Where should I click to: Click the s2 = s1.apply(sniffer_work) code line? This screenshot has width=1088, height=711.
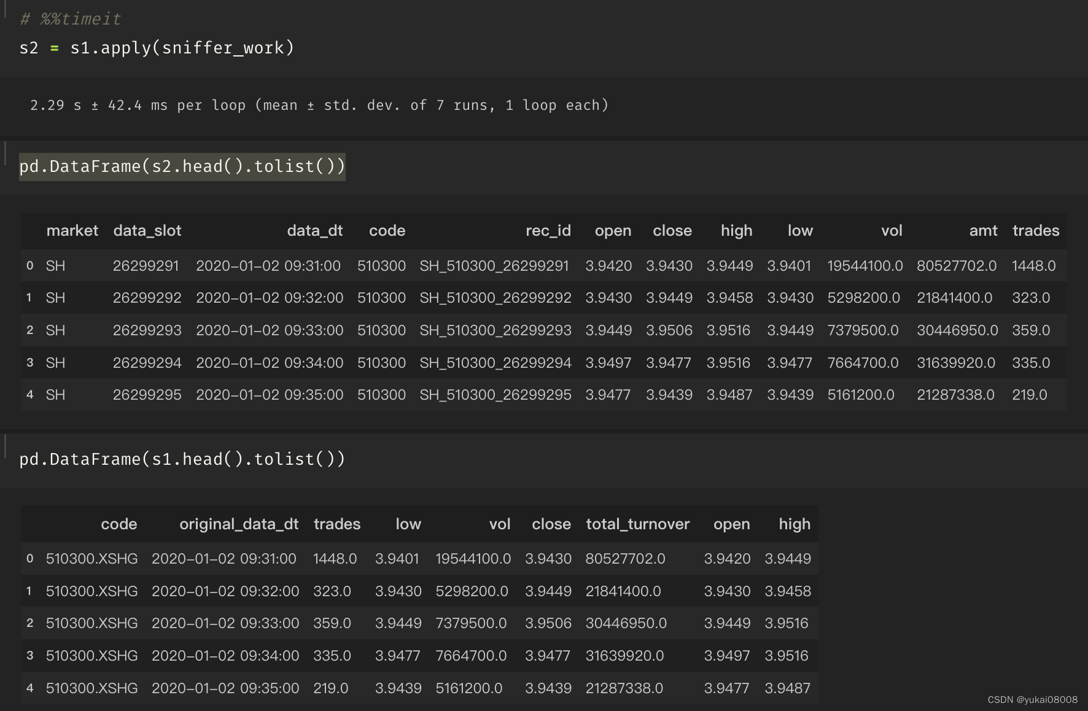click(157, 48)
